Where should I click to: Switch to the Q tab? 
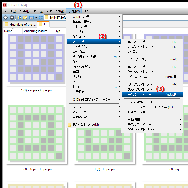pos(43,24)
